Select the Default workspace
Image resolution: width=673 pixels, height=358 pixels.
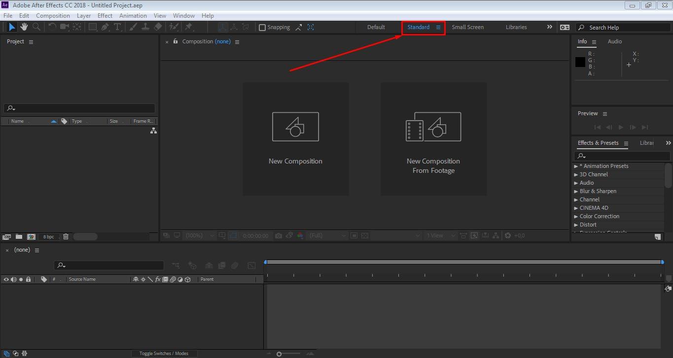(376, 27)
